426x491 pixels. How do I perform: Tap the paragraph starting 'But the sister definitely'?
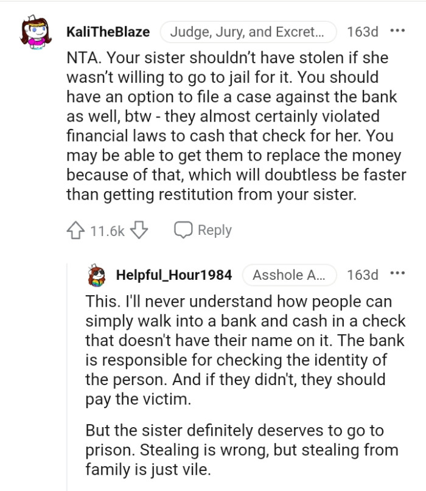[242, 450]
